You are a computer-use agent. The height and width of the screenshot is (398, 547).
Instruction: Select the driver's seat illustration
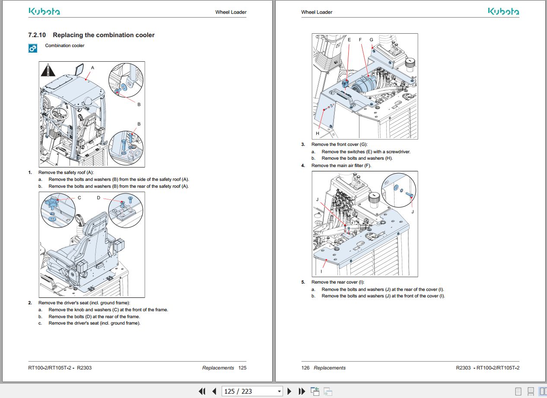[x=91, y=244]
